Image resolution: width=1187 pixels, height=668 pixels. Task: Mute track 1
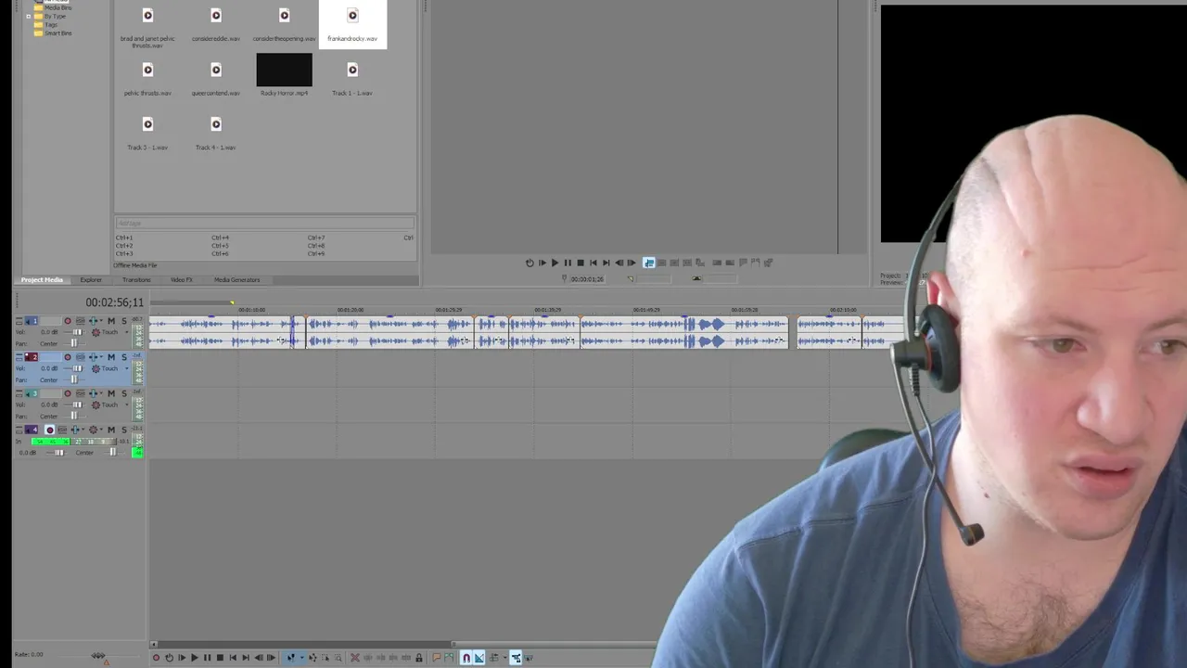(x=111, y=321)
